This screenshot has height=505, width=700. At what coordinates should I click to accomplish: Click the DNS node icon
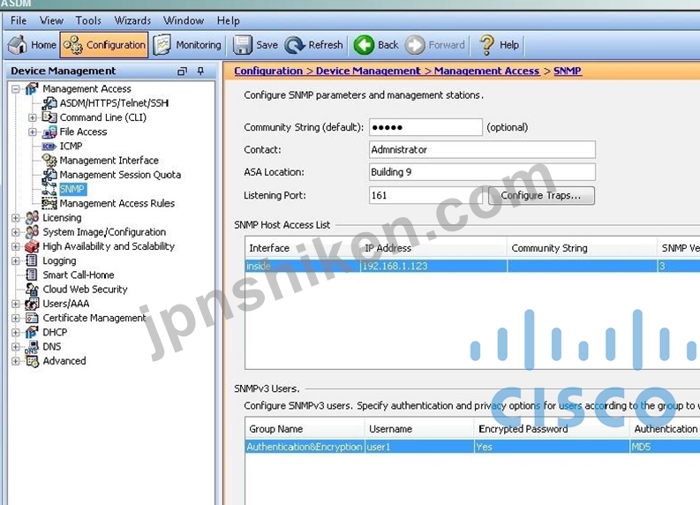pyautogui.click(x=32, y=346)
